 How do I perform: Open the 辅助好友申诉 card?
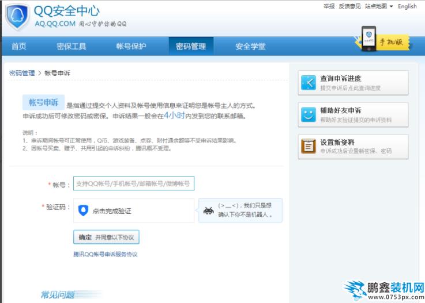point(353,114)
